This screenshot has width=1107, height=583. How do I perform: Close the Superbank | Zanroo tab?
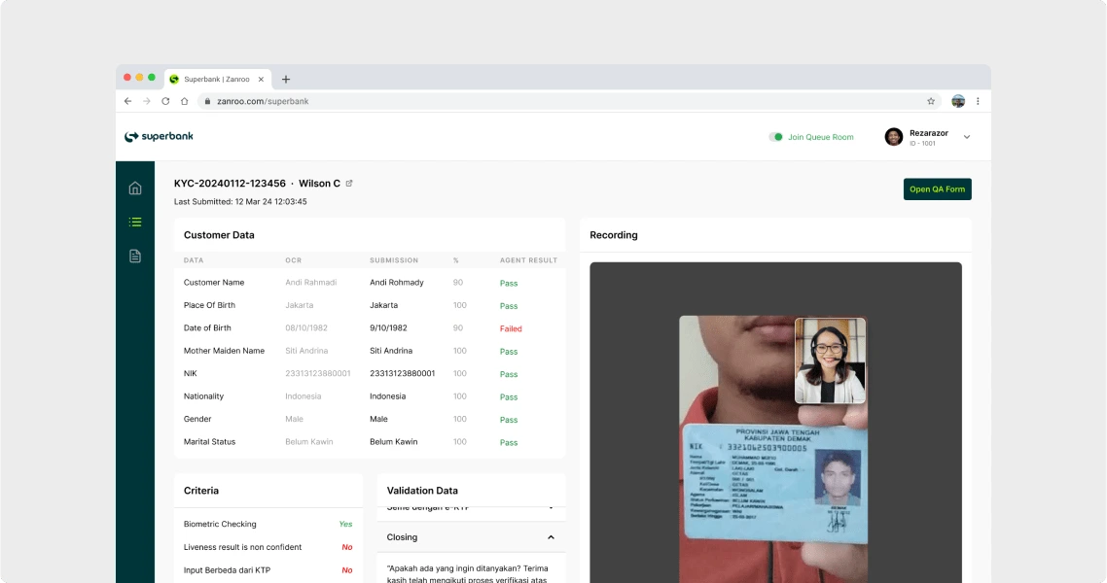click(x=261, y=79)
